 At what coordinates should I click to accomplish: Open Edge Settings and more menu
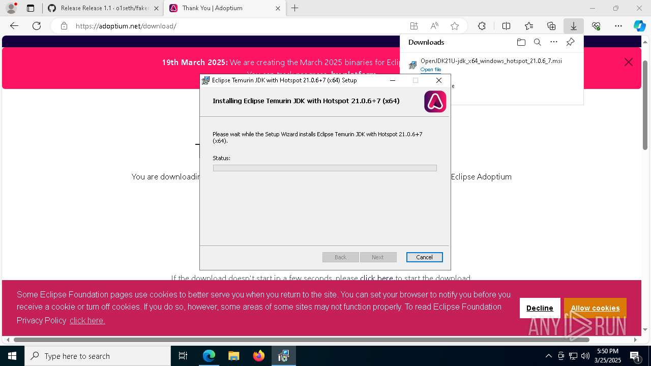(x=618, y=26)
